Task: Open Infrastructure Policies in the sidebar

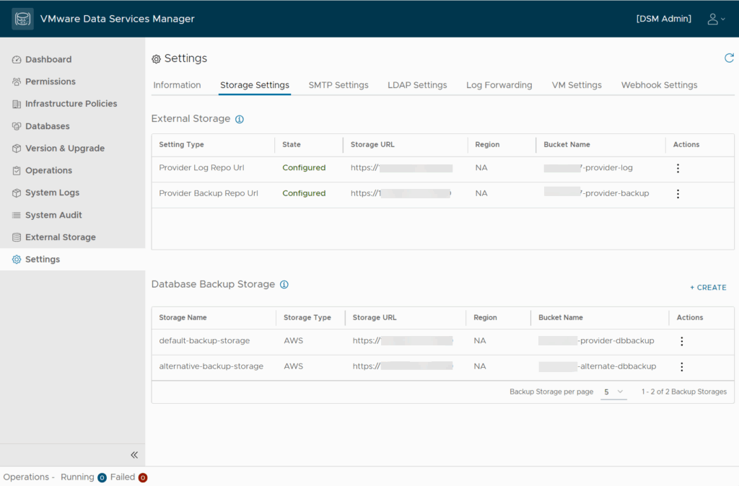Action: [71, 104]
